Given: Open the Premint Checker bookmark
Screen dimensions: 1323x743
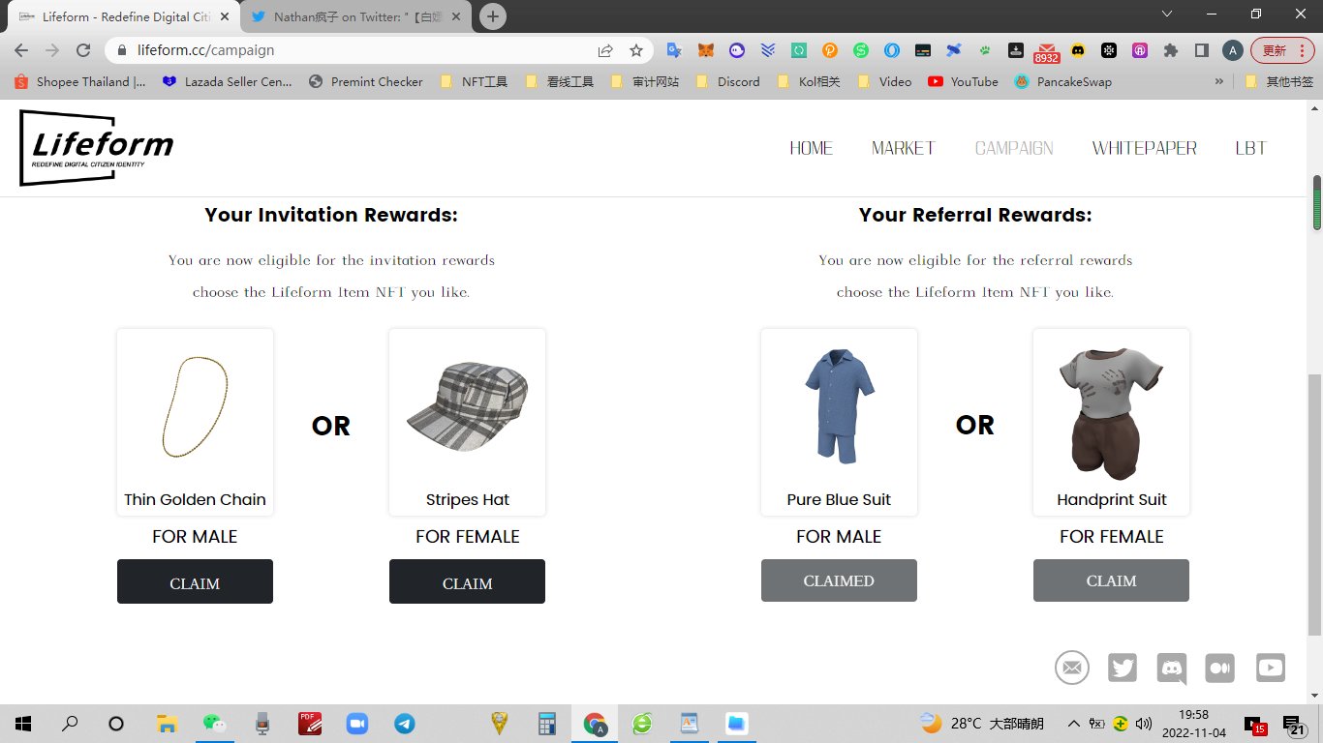Looking at the screenshot, I should (x=366, y=82).
